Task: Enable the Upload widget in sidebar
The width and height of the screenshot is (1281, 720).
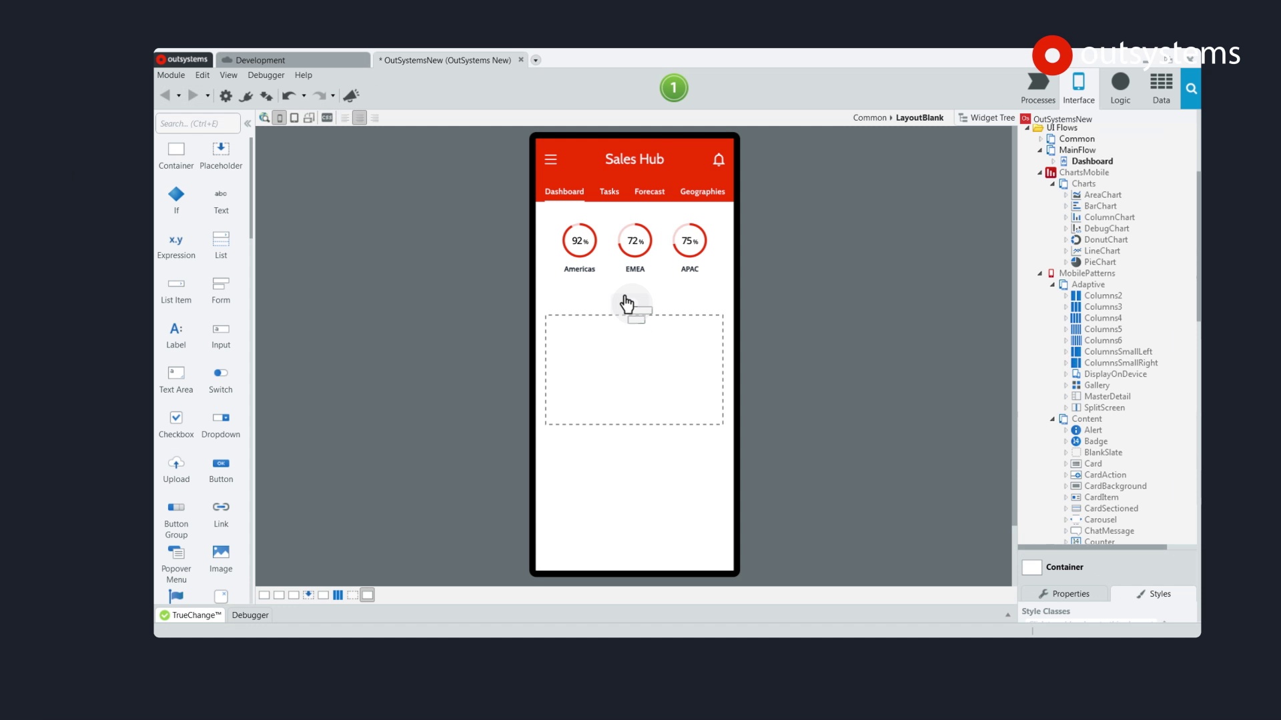Action: pos(176,466)
